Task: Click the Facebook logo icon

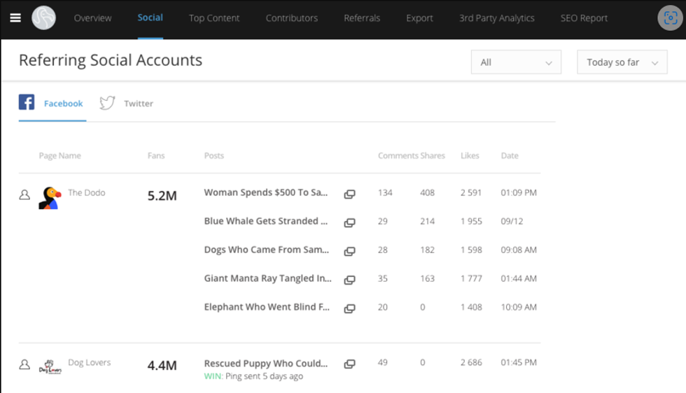Action: click(x=27, y=103)
